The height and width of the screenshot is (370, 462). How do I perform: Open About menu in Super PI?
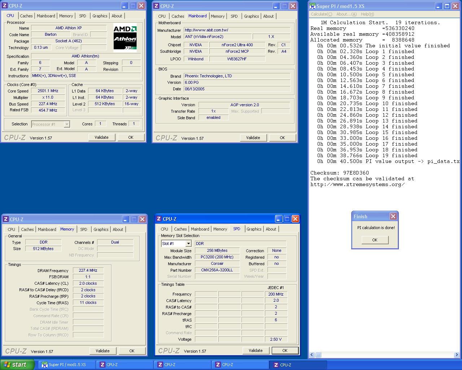[x=346, y=14]
